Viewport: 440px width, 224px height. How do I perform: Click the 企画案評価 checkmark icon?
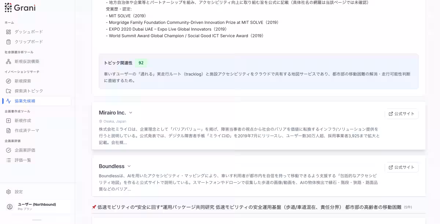[9, 150]
